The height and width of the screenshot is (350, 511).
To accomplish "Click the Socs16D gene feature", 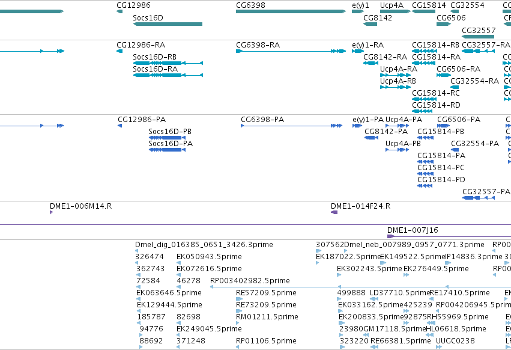I will pyautogui.click(x=168, y=24).
